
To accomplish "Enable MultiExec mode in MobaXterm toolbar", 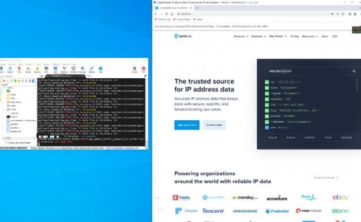I will click(64, 70).
